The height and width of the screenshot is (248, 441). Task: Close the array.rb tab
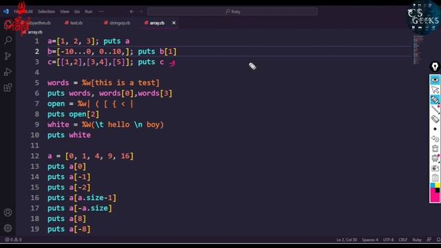coord(174,23)
